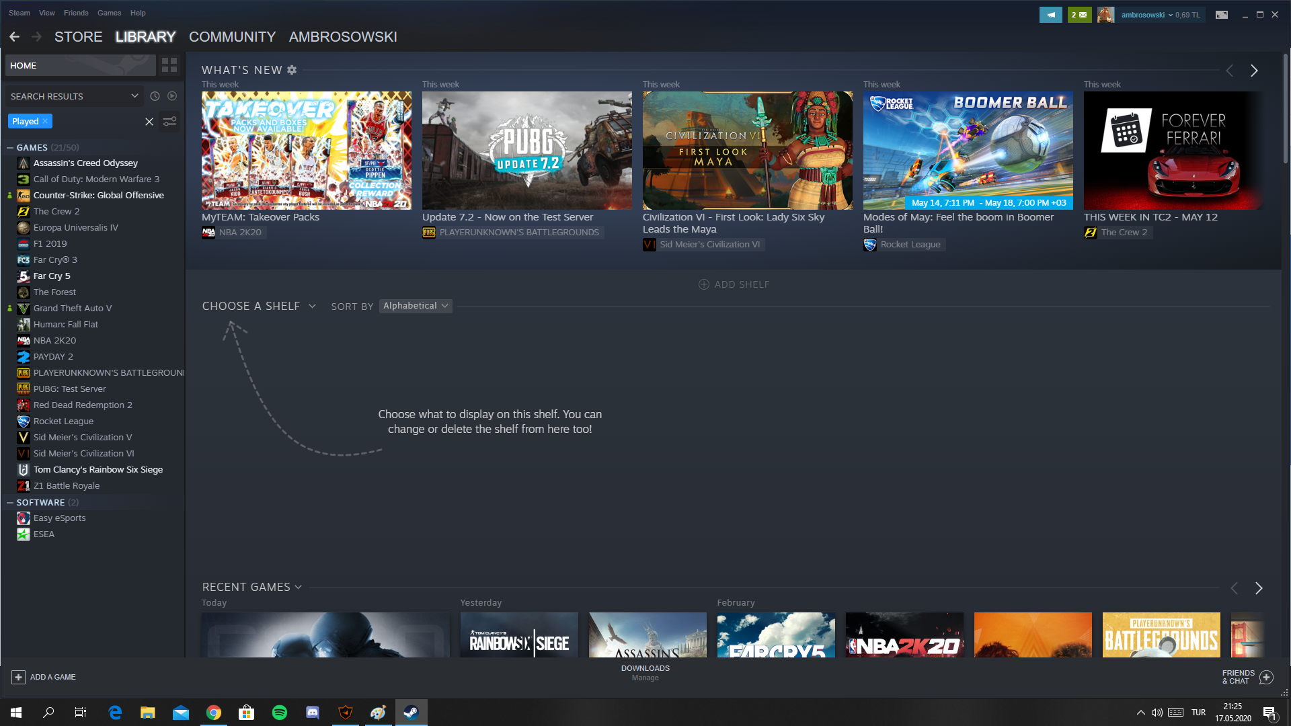Open the Choose a Shelf dropdown
The image size is (1291, 726).
tap(259, 306)
